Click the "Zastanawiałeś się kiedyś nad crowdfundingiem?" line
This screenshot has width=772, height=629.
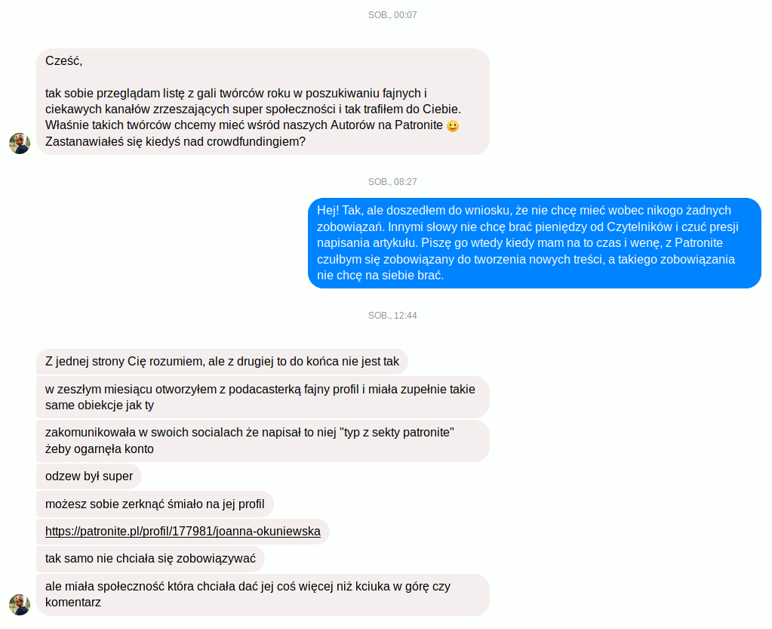(175, 142)
